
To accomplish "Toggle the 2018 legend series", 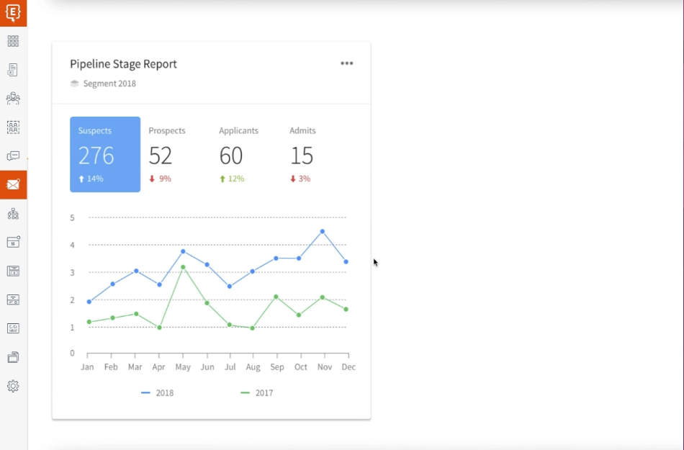I will pyautogui.click(x=158, y=393).
